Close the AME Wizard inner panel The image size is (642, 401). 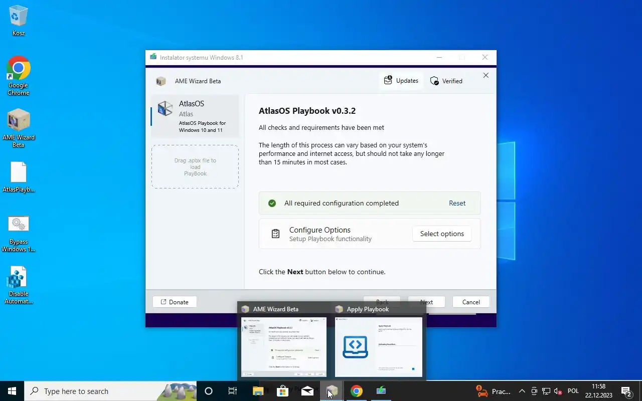coord(486,75)
